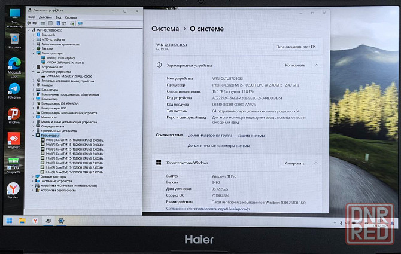The width and height of the screenshot is (401, 254).
Task: Open the Корзина recycle bin icon
Action: [x=14, y=41]
